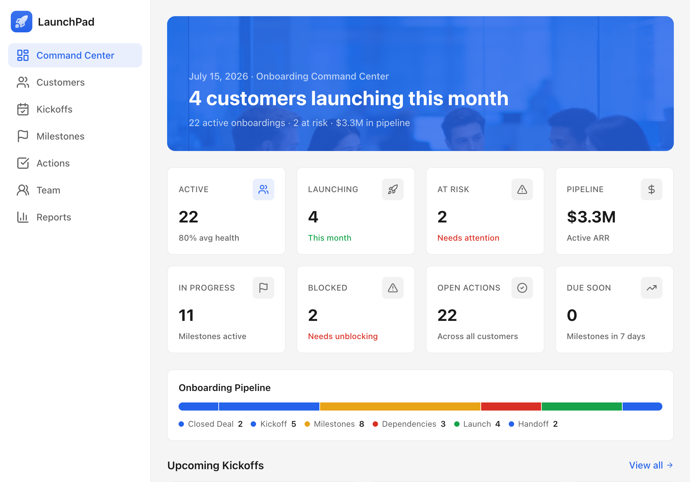Go to Customers in the sidebar

click(x=75, y=82)
